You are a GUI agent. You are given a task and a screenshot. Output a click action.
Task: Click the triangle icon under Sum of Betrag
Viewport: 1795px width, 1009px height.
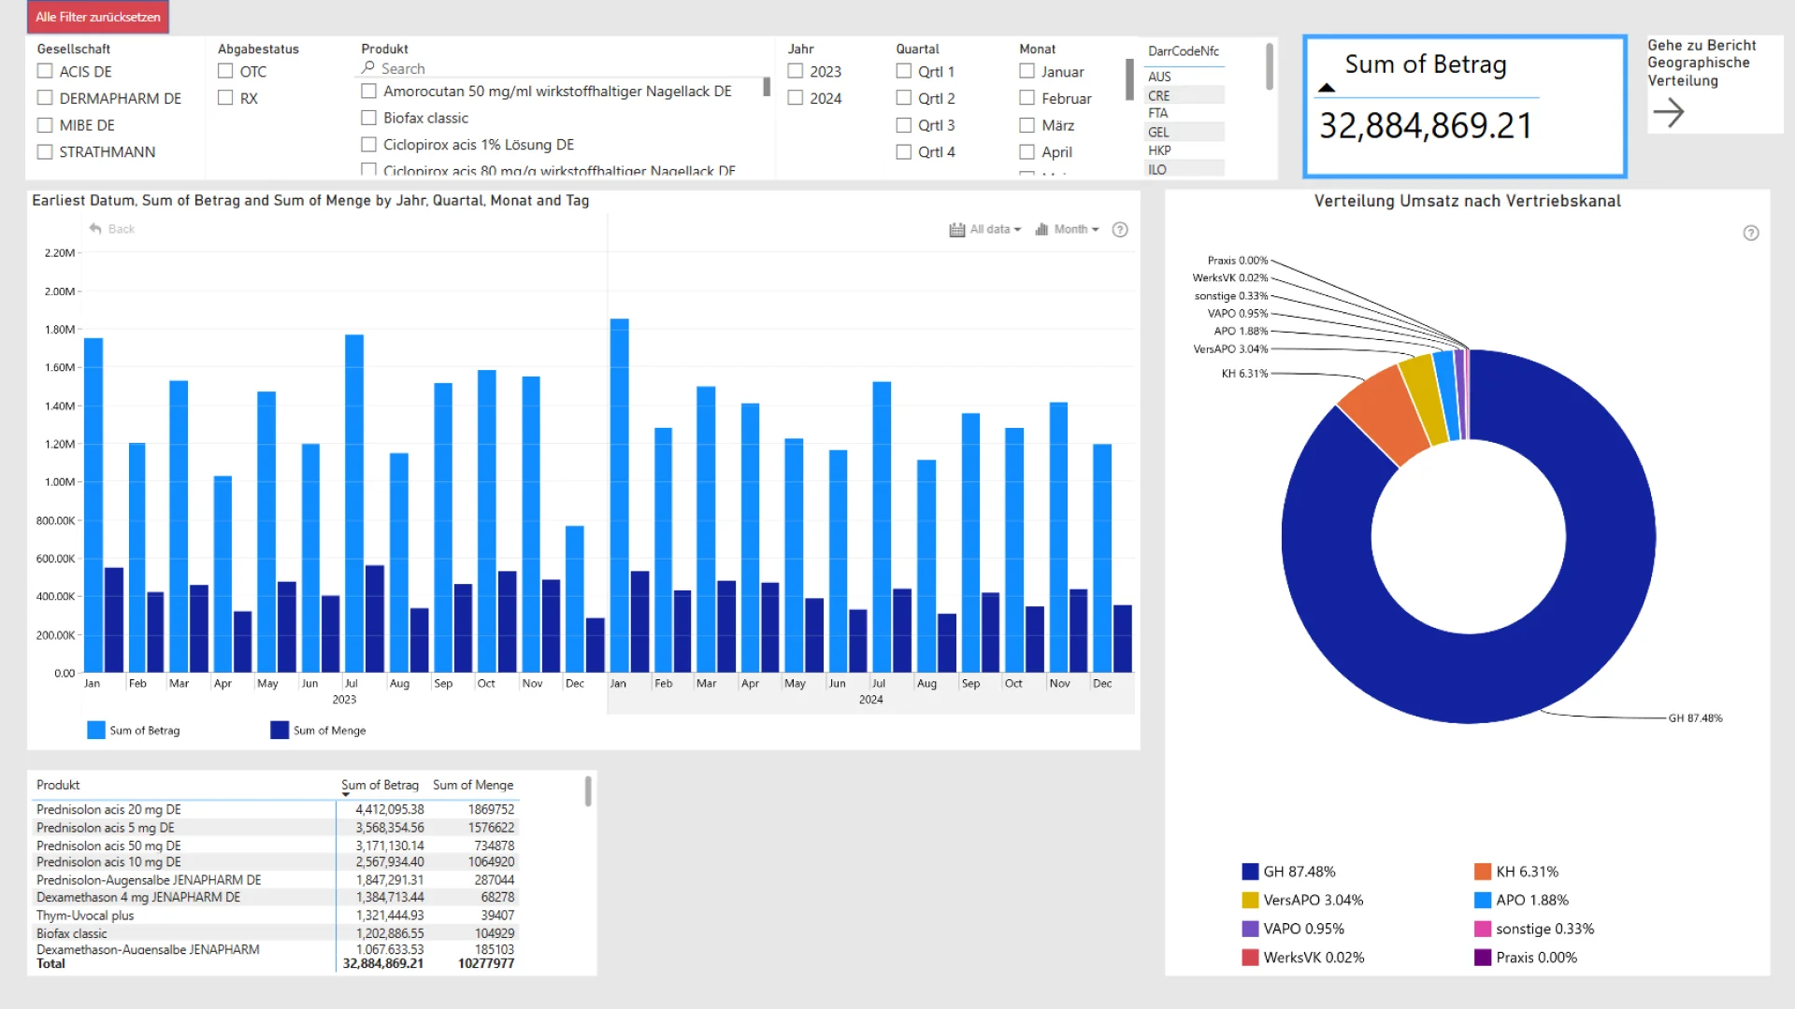point(1327,88)
